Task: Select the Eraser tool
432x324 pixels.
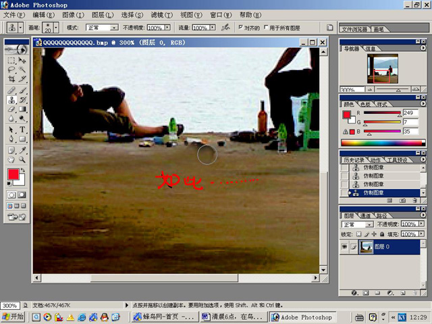Action: pyautogui.click(x=11, y=109)
